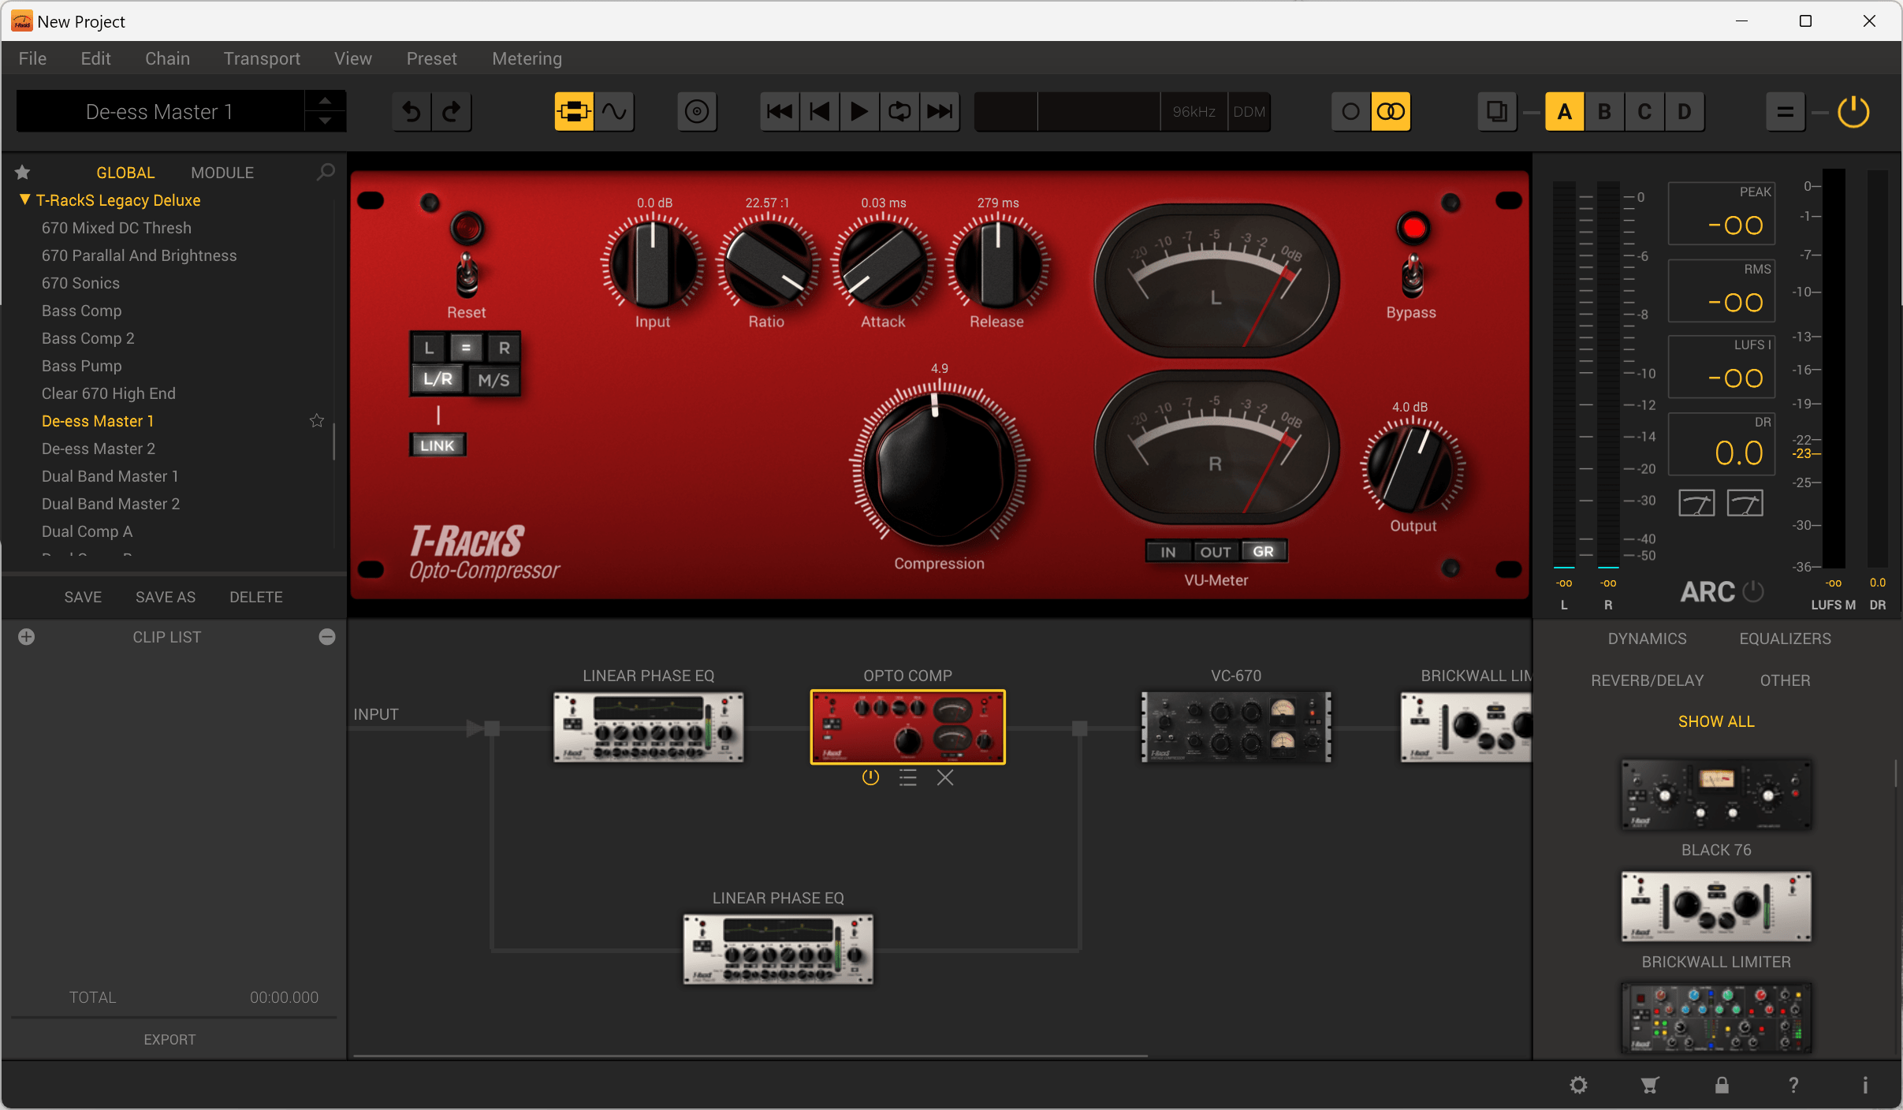The width and height of the screenshot is (1903, 1110).
Task: Switch ARC power button on
Action: point(1752,591)
